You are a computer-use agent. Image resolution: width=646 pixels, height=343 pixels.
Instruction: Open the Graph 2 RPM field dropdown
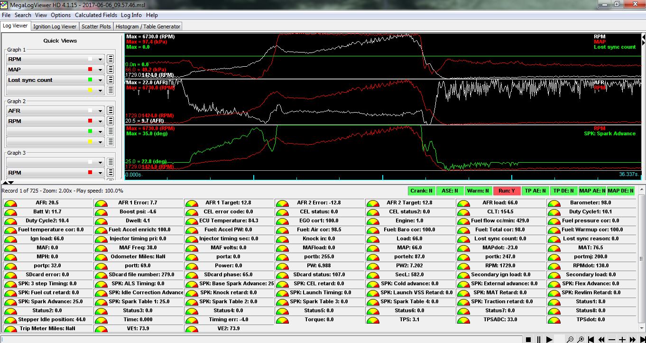[100, 122]
